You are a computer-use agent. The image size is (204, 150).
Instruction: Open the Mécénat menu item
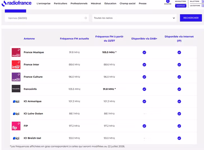point(96,4)
